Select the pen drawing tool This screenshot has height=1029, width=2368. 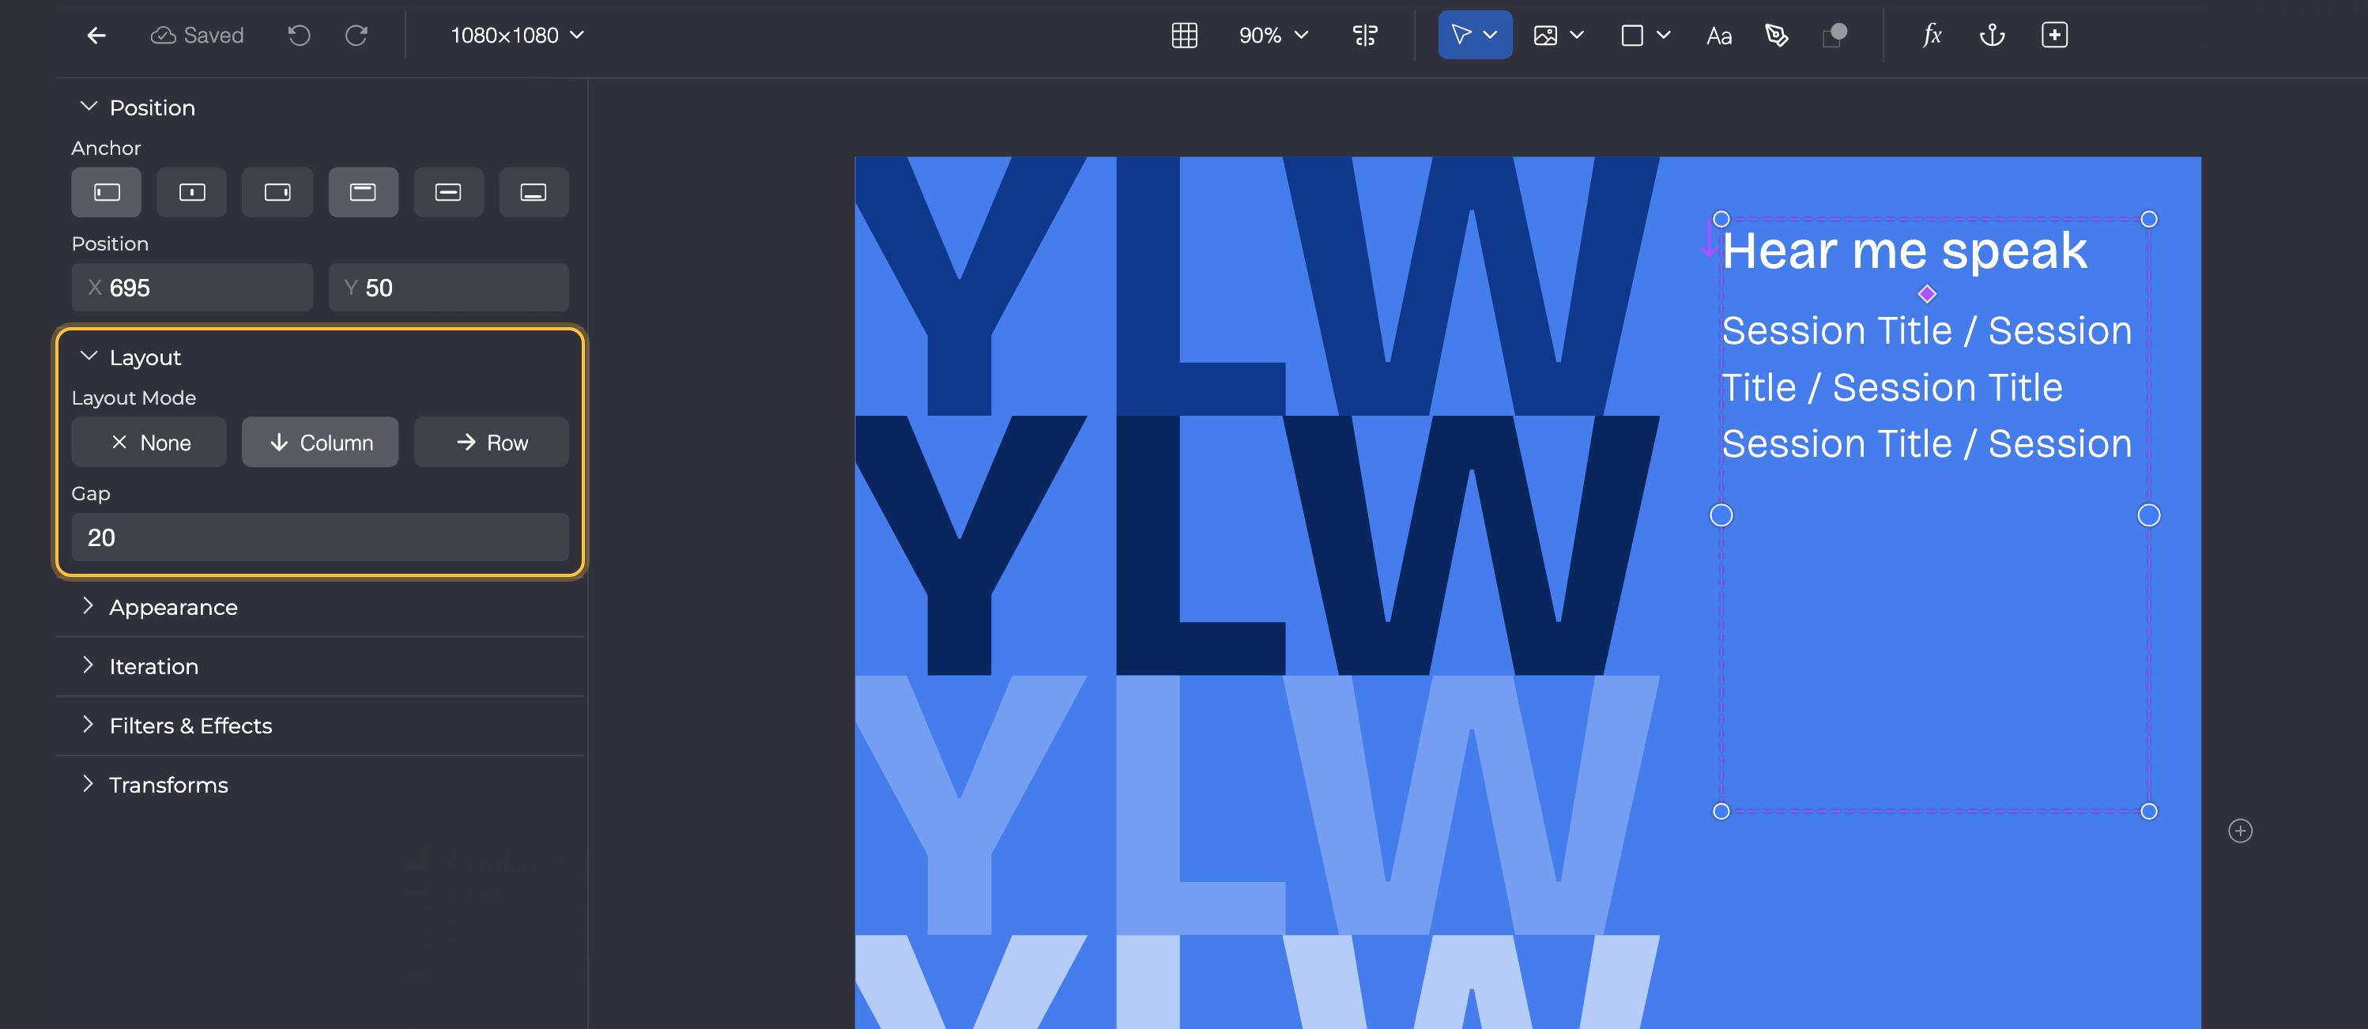[x=1776, y=35]
